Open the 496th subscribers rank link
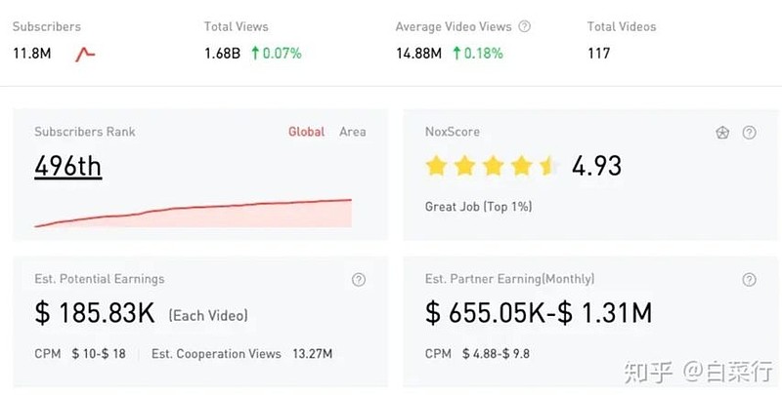 (x=68, y=167)
